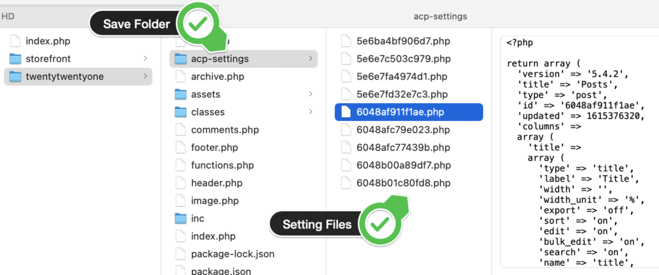659x275 pixels.
Task: Click the classes folder icon
Action: [x=180, y=112]
